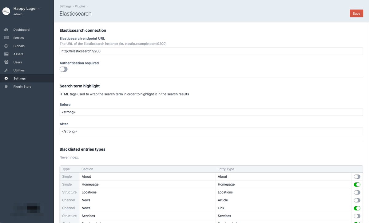Select Entries in the sidebar

point(18,37)
